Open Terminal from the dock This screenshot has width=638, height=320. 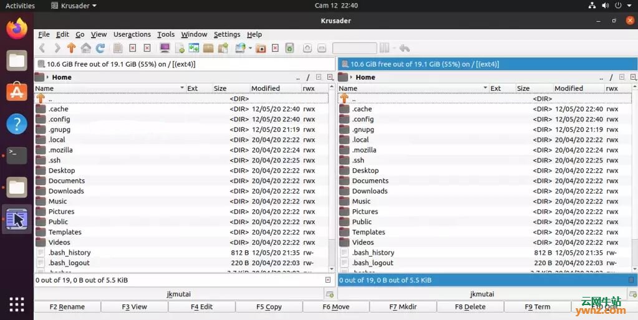point(17,156)
